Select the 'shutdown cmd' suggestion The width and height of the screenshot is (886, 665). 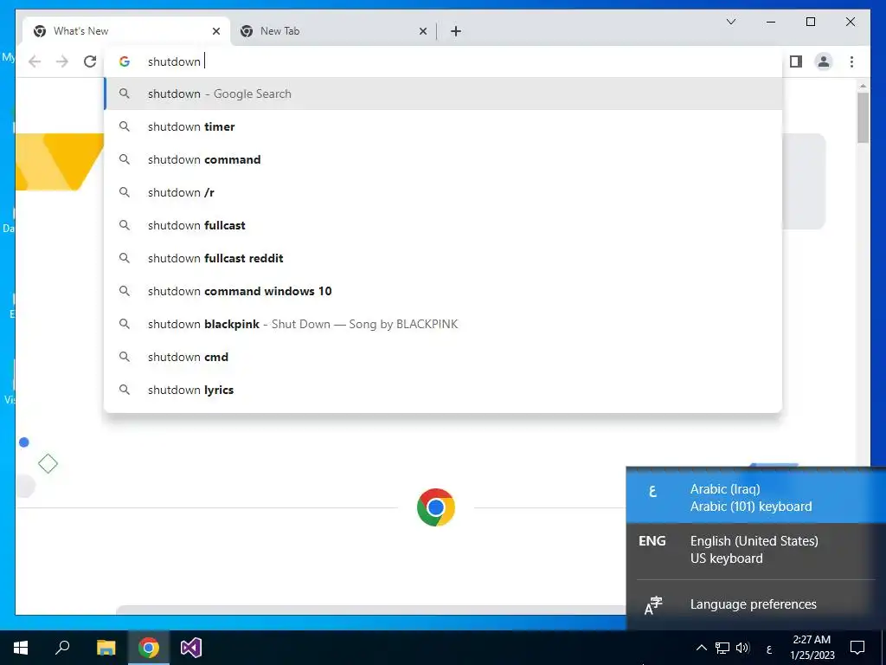[444, 357]
